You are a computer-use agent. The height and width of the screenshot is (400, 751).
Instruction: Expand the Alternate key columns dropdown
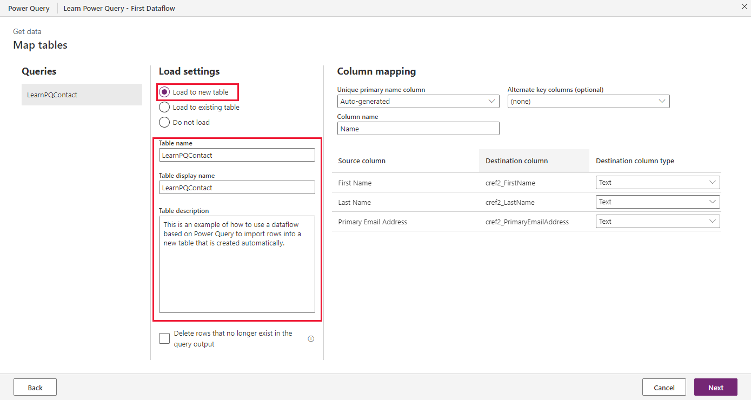[x=588, y=101]
